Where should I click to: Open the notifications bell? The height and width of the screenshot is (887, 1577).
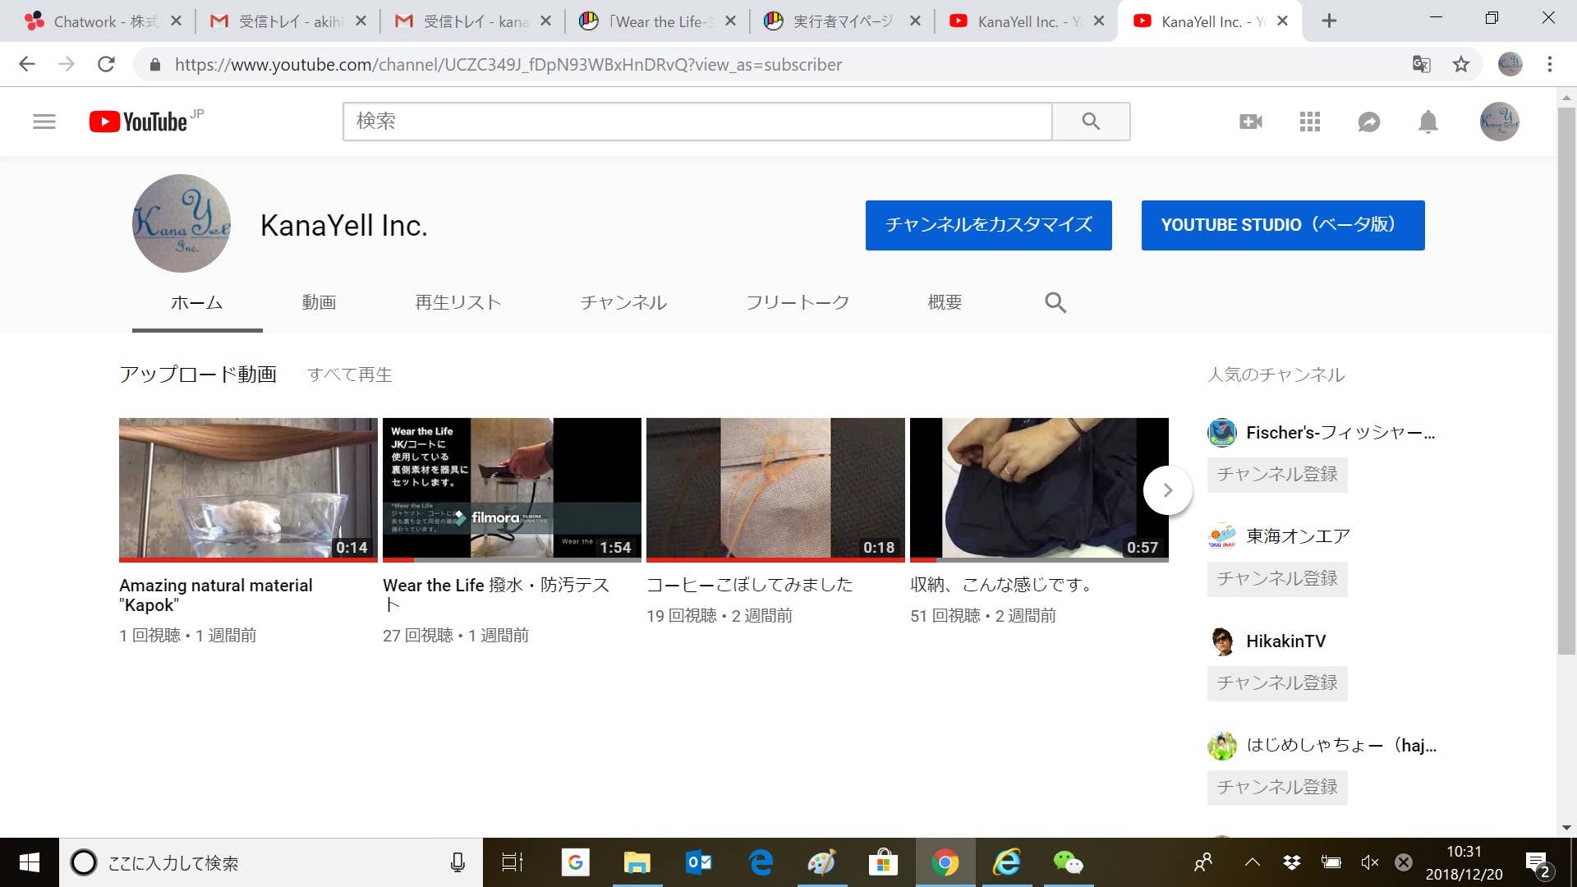click(x=1428, y=122)
